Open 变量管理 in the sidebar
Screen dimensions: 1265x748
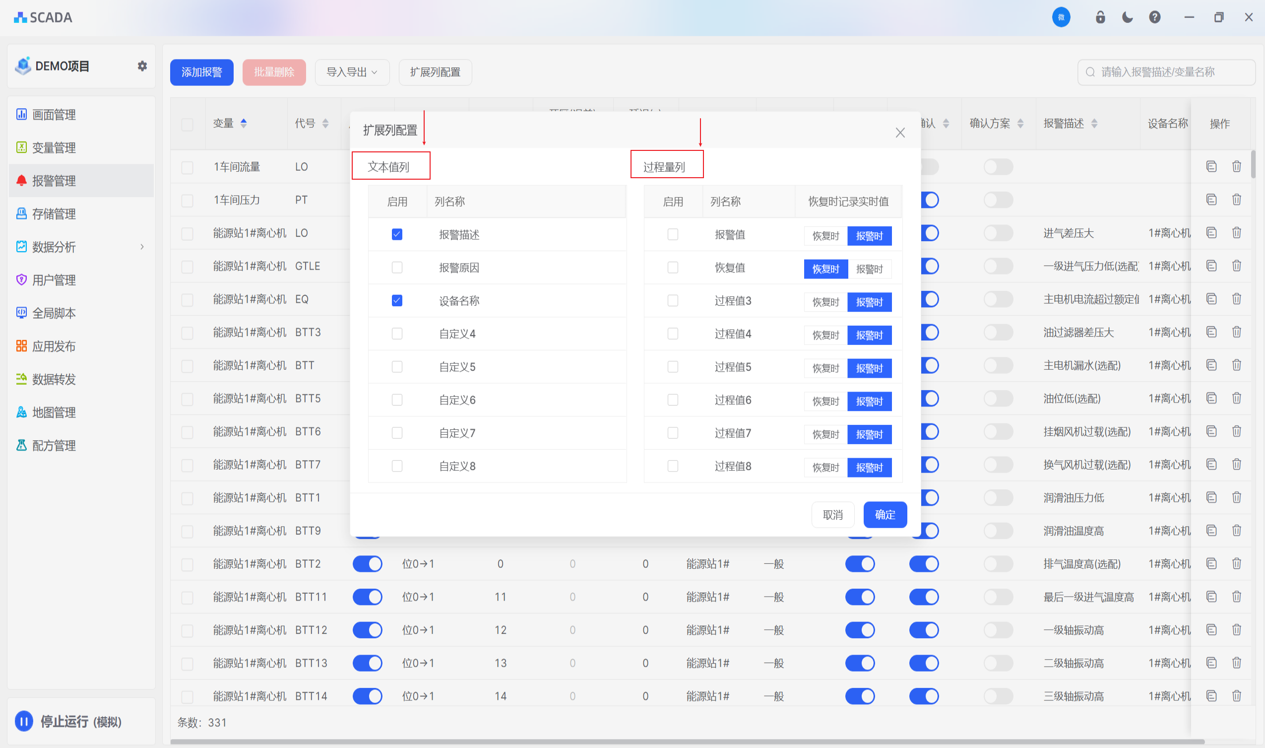click(54, 148)
